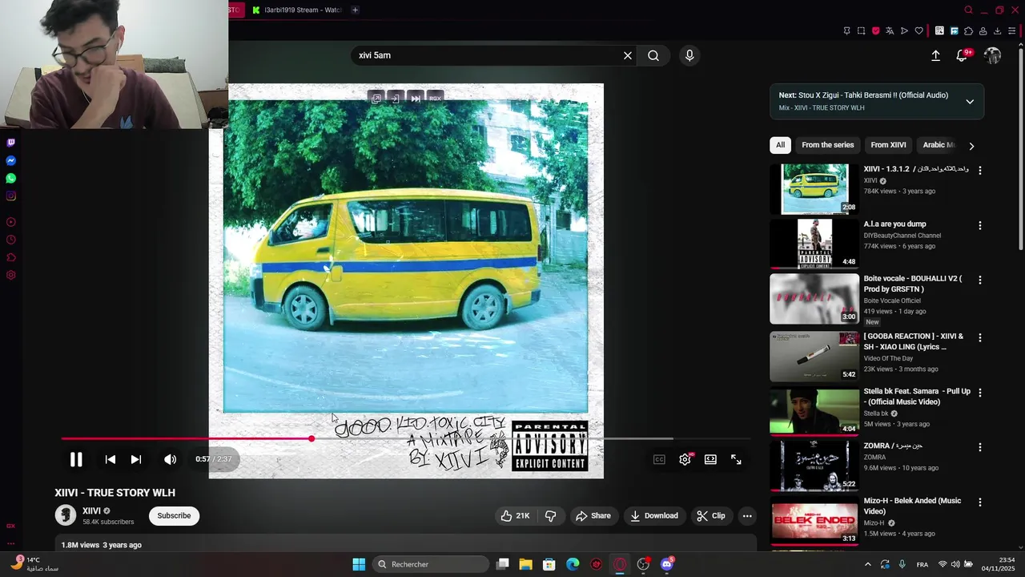Like the video with 21K likes
The width and height of the screenshot is (1025, 577).
[515, 516]
